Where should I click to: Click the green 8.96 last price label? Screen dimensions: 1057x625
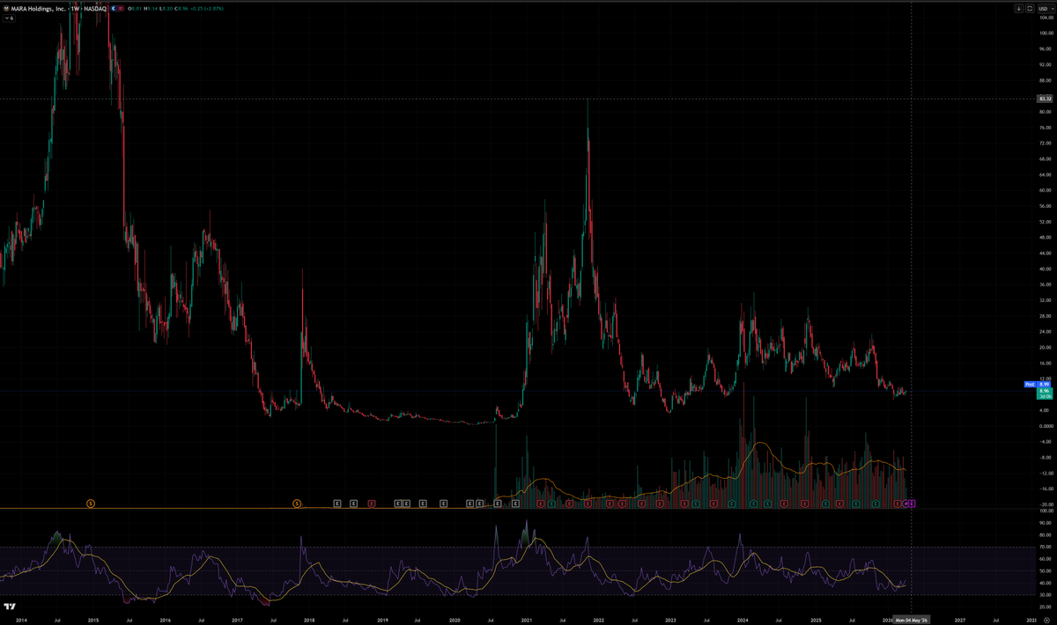1044,393
